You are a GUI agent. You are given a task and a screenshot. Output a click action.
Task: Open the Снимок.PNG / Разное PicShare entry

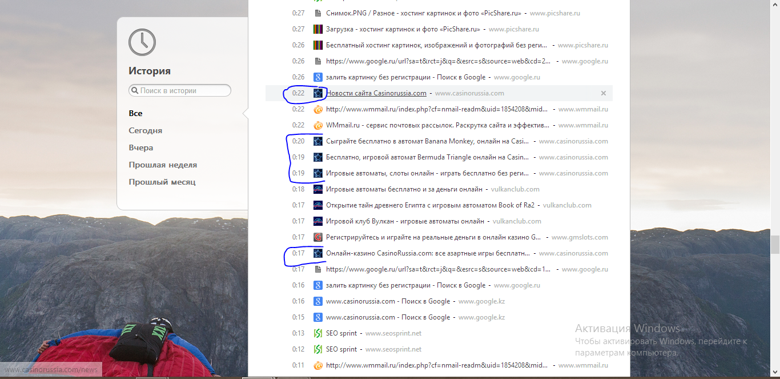pos(425,13)
